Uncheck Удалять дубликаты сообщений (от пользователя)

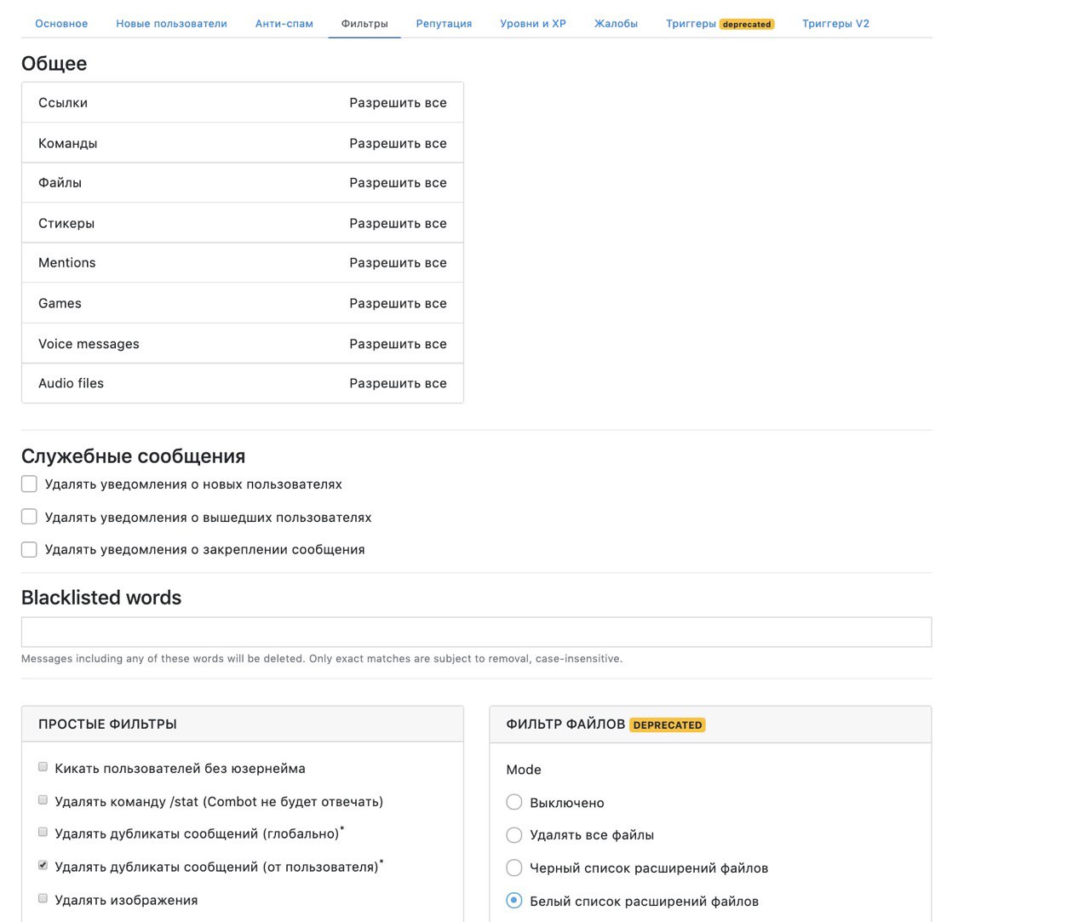43,866
